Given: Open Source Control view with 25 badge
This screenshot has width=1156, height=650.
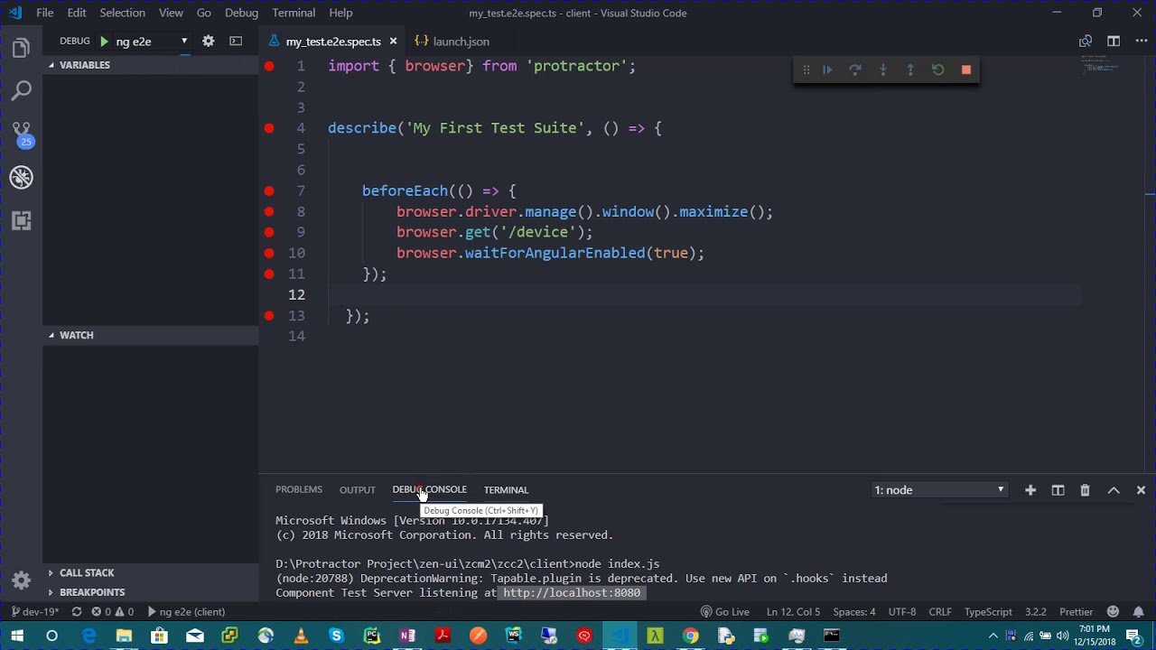Looking at the screenshot, I should click(x=21, y=134).
